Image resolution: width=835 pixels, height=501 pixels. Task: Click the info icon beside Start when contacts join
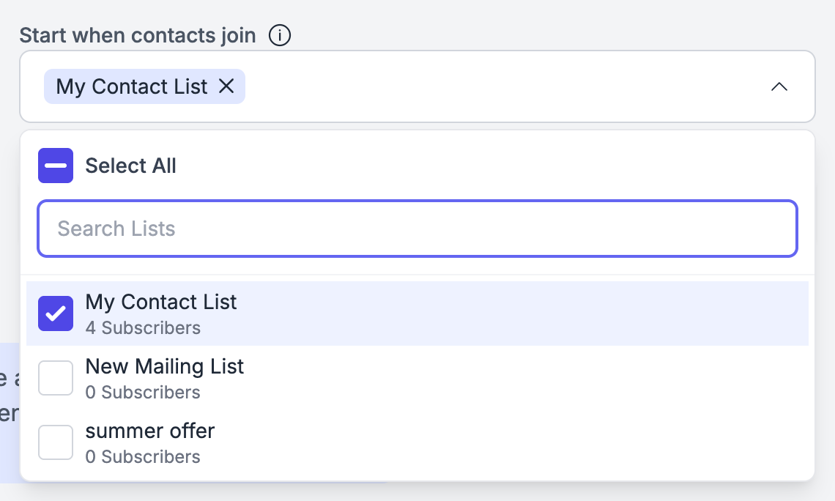click(280, 36)
